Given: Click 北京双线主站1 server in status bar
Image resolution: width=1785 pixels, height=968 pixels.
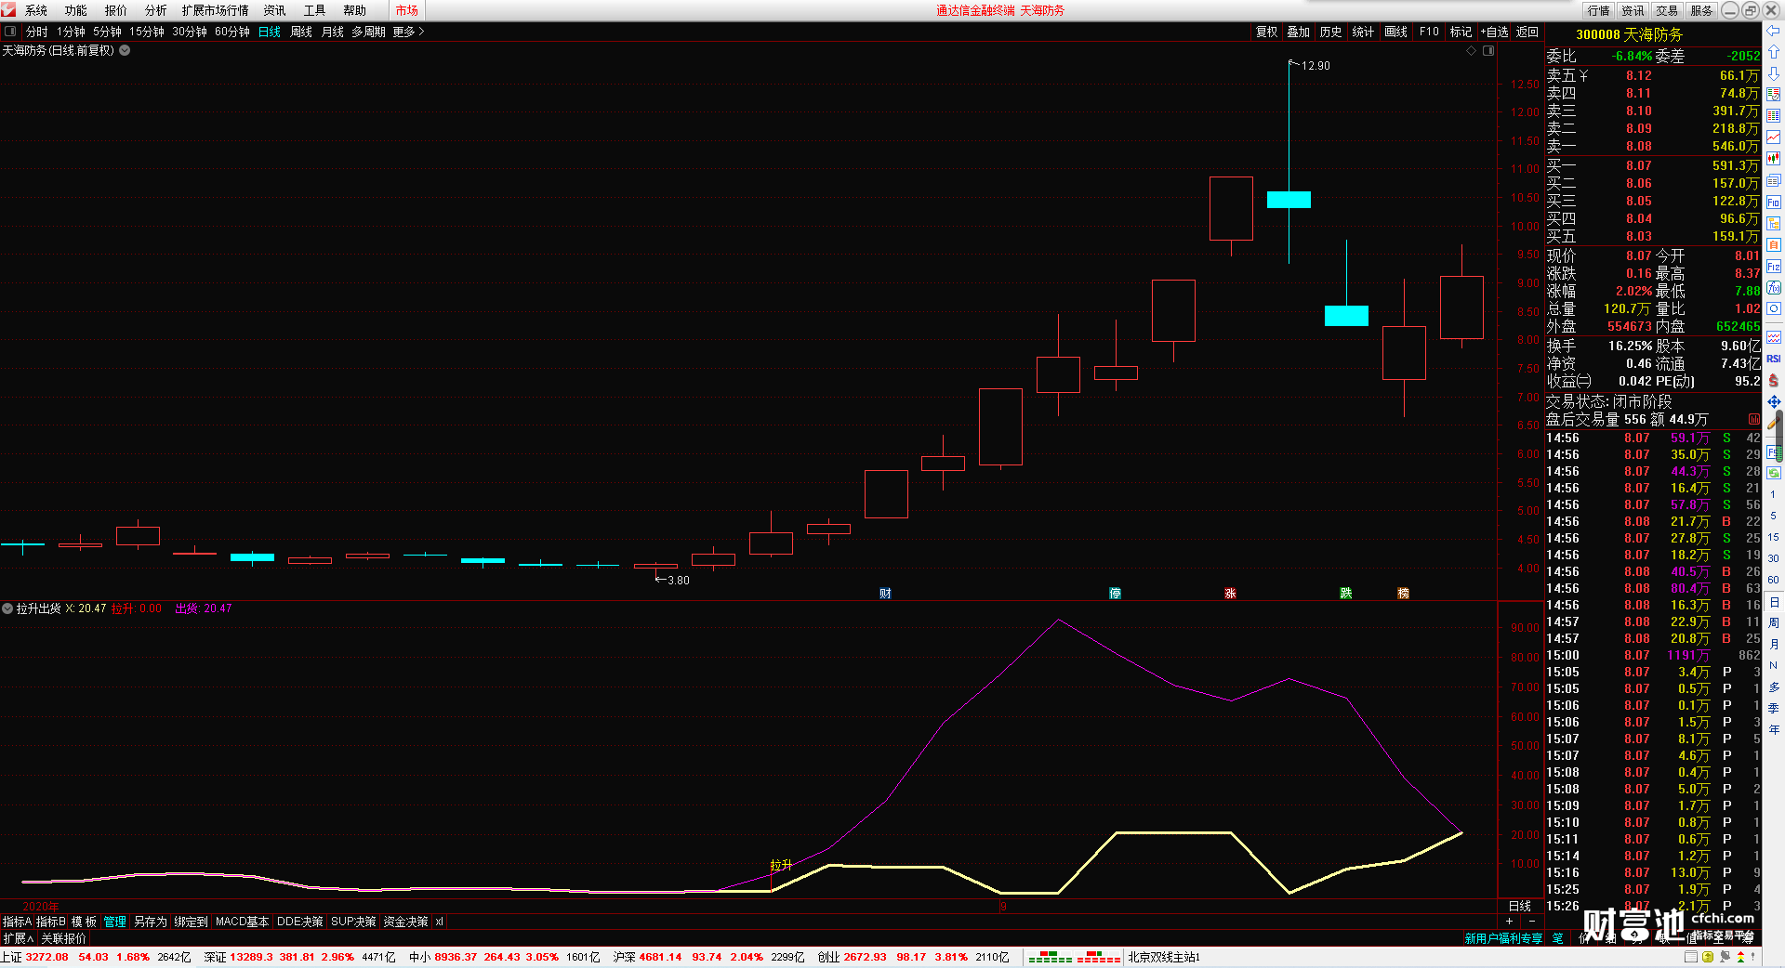Looking at the screenshot, I should [1164, 957].
